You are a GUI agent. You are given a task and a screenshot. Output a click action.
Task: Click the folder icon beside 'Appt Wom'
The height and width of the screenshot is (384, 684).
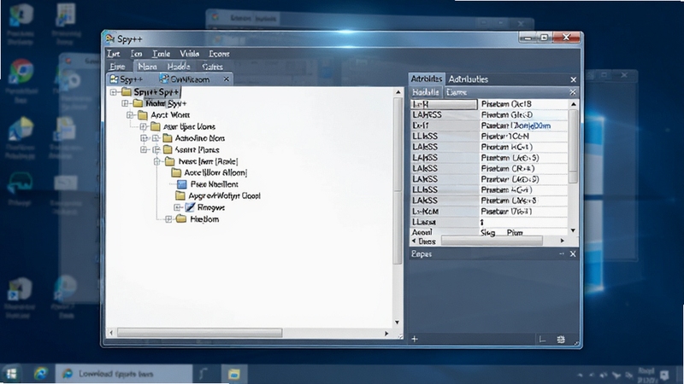pos(143,115)
